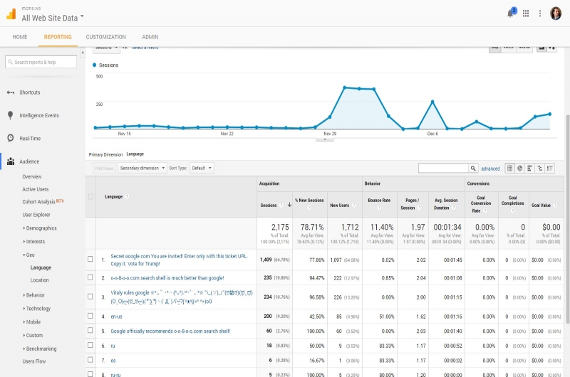Screen dimensions: 570x377
Task: Switch table to comparison view
Action: (539, 168)
